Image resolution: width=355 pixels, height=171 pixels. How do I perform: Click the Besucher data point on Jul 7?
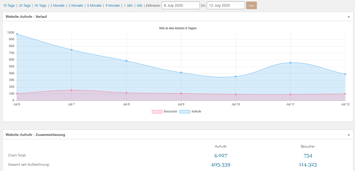[71, 90]
